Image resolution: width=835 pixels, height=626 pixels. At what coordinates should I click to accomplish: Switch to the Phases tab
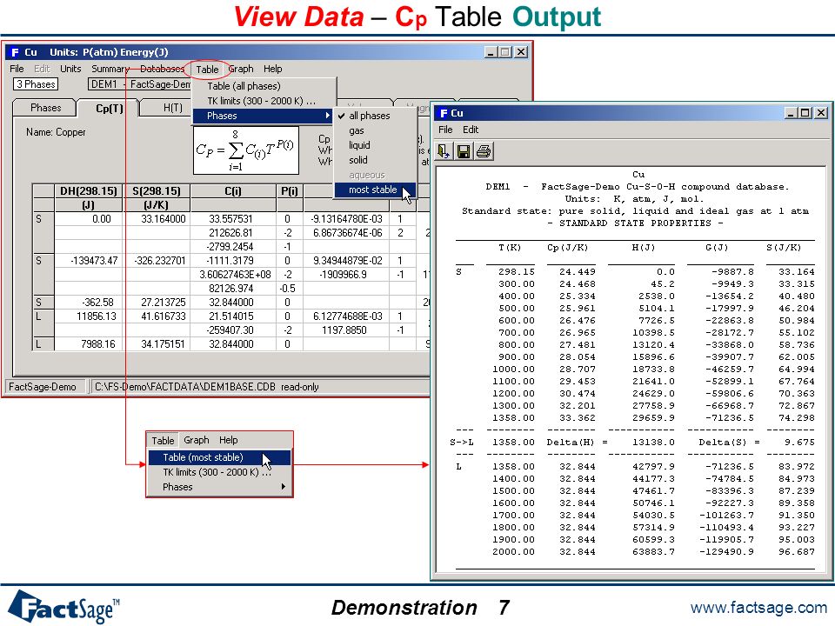click(x=45, y=108)
